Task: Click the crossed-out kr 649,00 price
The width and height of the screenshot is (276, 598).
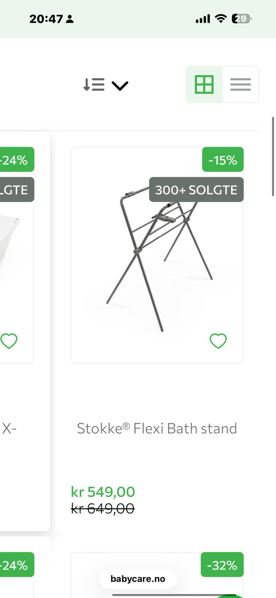Action: coord(103,508)
